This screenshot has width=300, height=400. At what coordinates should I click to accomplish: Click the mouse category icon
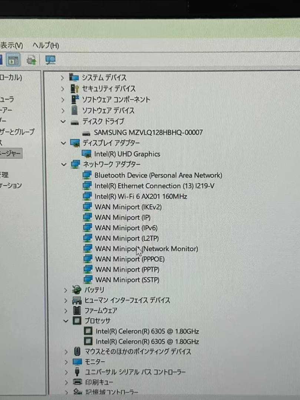[x=78, y=351]
